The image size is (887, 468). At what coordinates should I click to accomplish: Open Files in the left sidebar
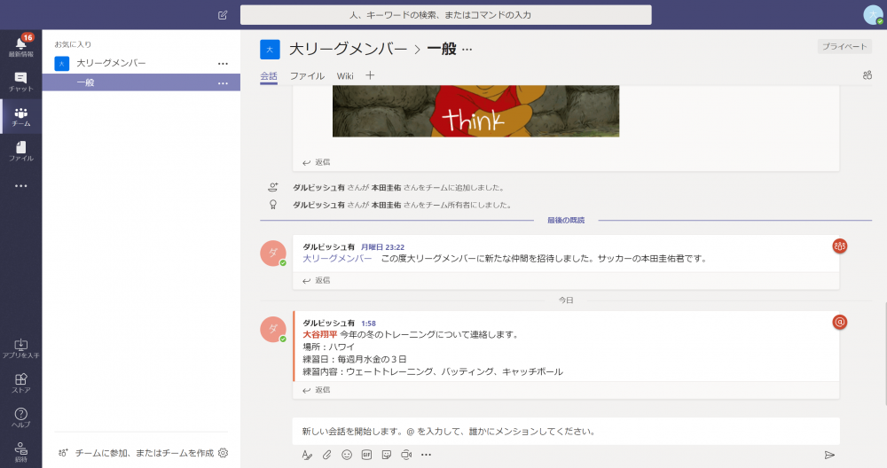20,151
